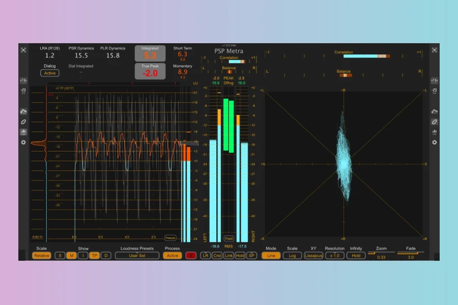Click the Freeze button on history graph
Image resolution: width=458 pixels, height=305 pixels.
tap(170, 237)
